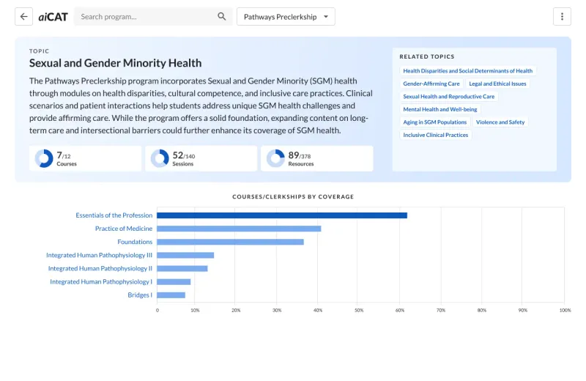Open the three-dot more options menu

point(562,17)
